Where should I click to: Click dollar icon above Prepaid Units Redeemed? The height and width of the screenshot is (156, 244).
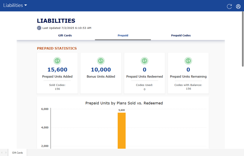click(145, 61)
